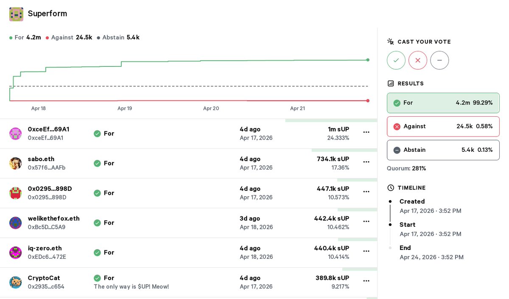509x299 pixels.
Task: Cast an Abstain vote minus button
Action: (x=439, y=60)
